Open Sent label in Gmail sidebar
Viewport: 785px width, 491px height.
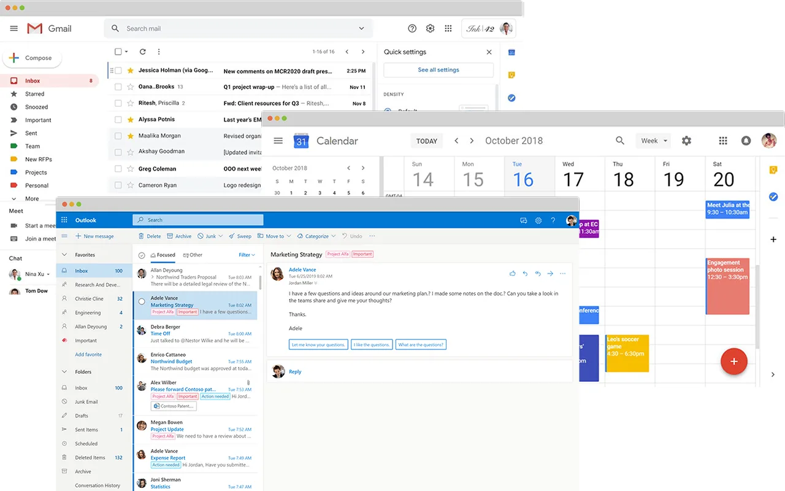pos(31,133)
